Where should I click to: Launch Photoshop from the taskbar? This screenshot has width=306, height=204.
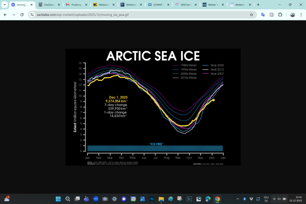pos(152,198)
